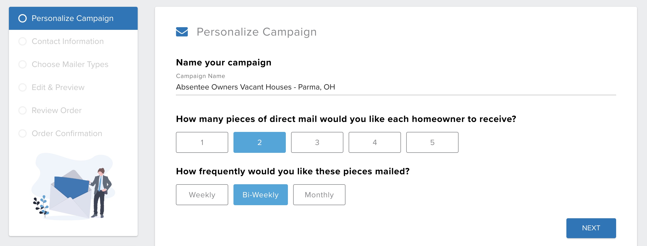Set mailing frequency to Monthly
The height and width of the screenshot is (246, 647).
pos(319,195)
